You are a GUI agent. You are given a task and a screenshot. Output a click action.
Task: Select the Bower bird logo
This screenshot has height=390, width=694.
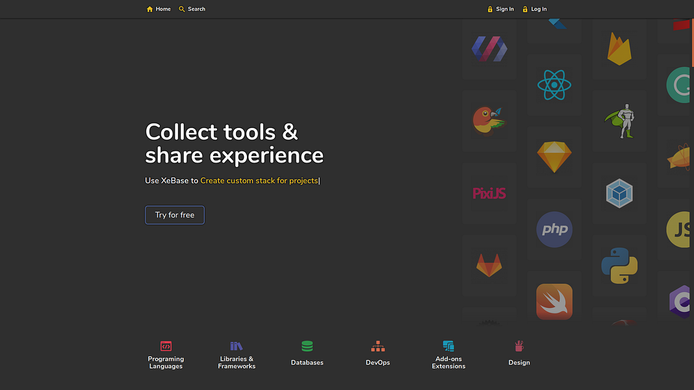[x=489, y=120]
